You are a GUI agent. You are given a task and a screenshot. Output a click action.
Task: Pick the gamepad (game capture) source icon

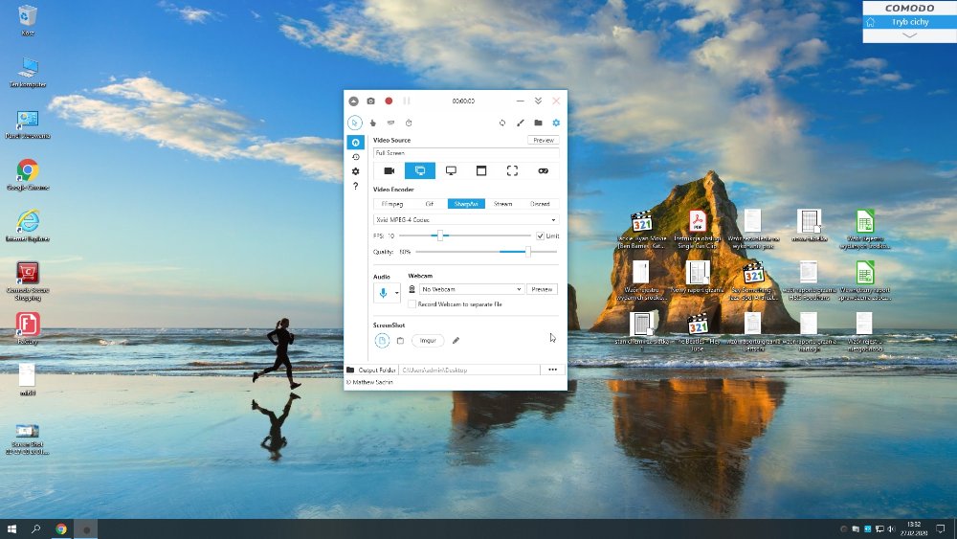pos(543,170)
